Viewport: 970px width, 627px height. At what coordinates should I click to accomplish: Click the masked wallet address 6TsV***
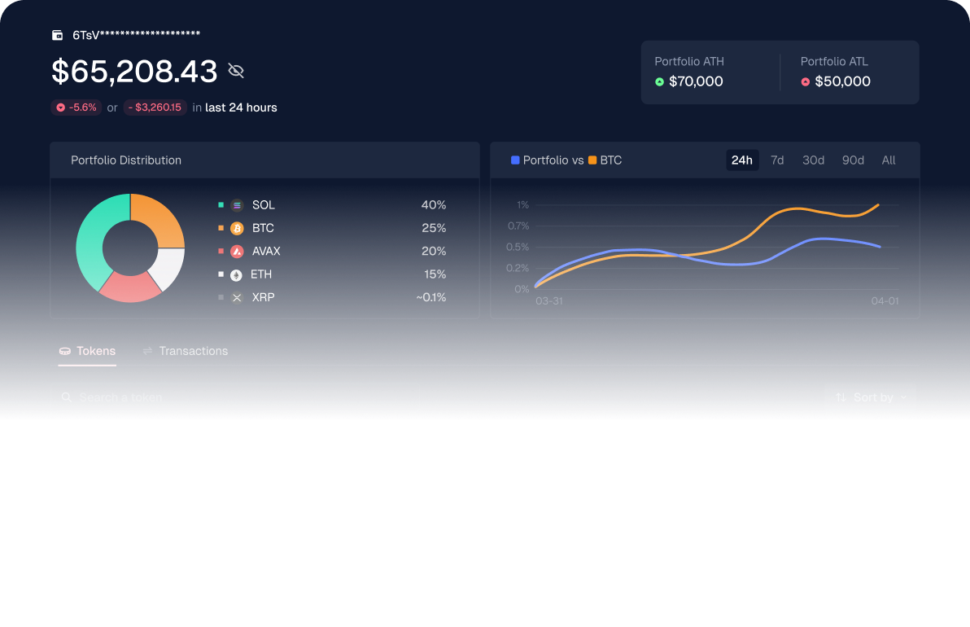pos(136,35)
